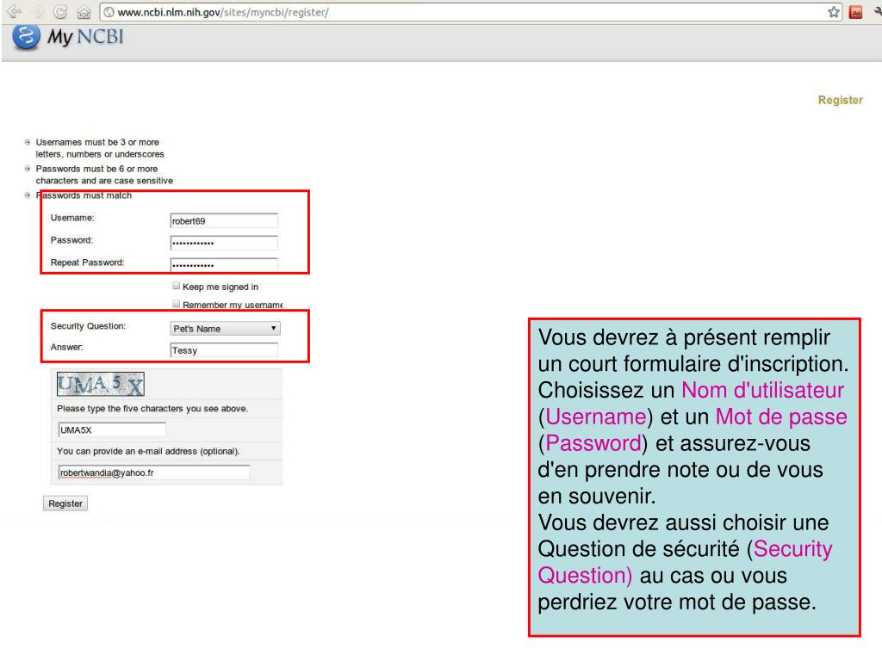Click the Username input field
Image resolution: width=882 pixels, height=661 pixels.
(x=224, y=221)
